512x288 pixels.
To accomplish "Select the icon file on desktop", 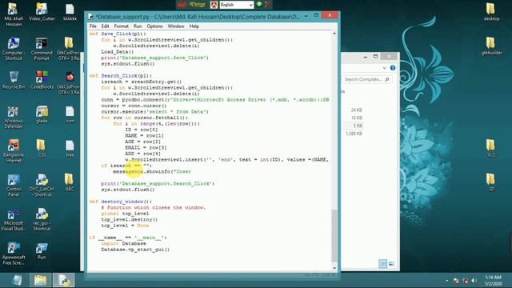I will click(70, 114).
